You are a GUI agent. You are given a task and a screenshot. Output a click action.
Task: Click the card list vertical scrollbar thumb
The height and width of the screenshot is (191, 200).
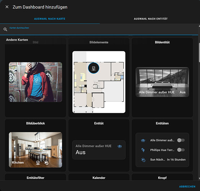(199, 52)
